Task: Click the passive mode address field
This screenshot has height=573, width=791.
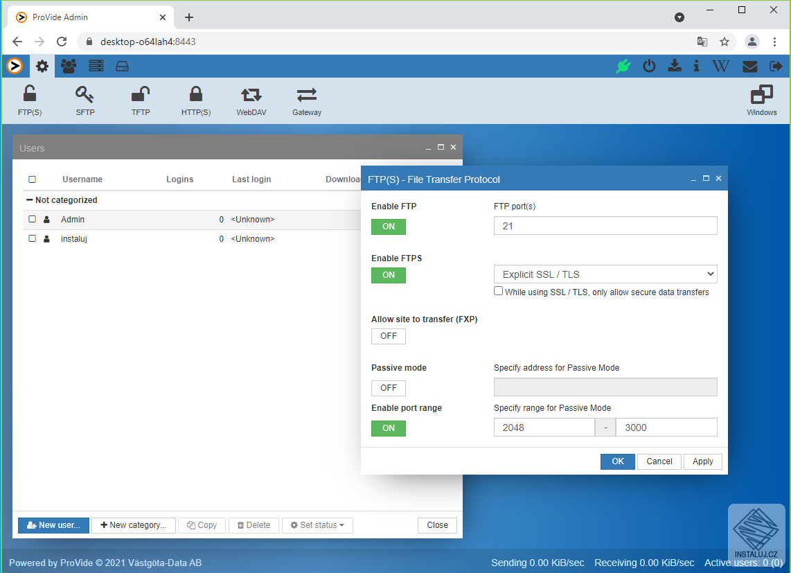Action: (605, 387)
